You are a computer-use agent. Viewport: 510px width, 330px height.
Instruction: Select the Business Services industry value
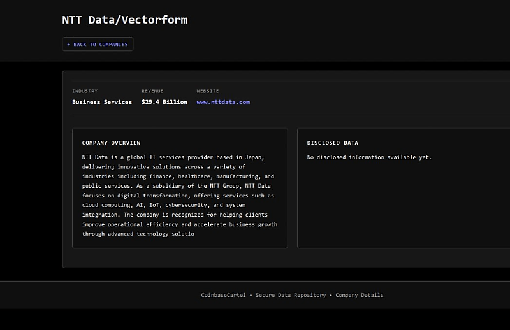(102, 102)
